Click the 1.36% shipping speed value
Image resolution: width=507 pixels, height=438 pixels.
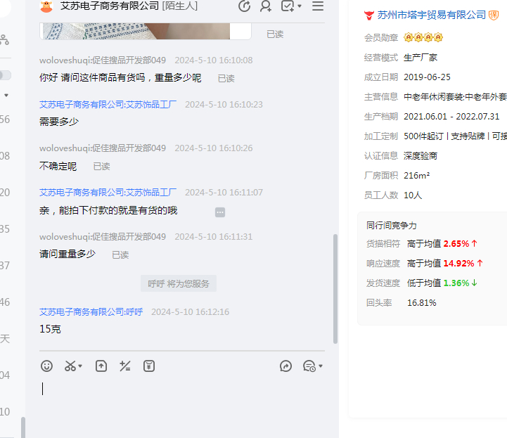(x=456, y=283)
